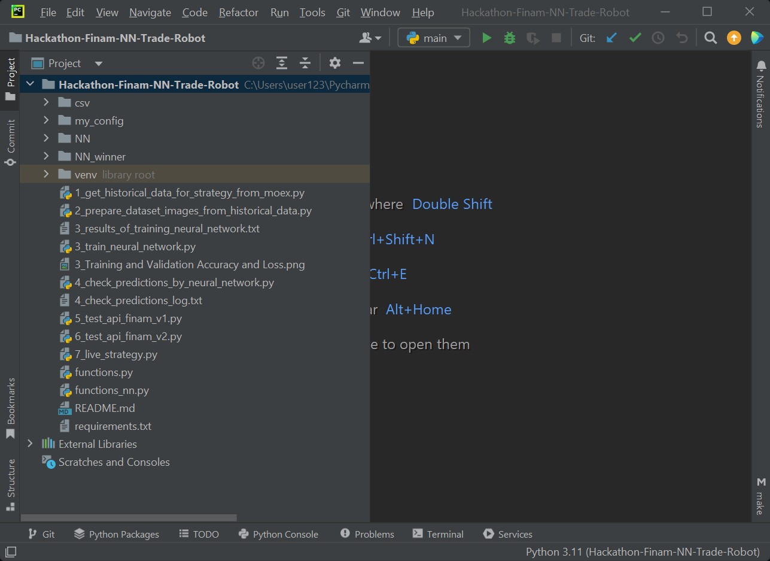Viewport: 770px width, 561px height.
Task: Open Notifications bell sidebar
Action: [x=760, y=93]
